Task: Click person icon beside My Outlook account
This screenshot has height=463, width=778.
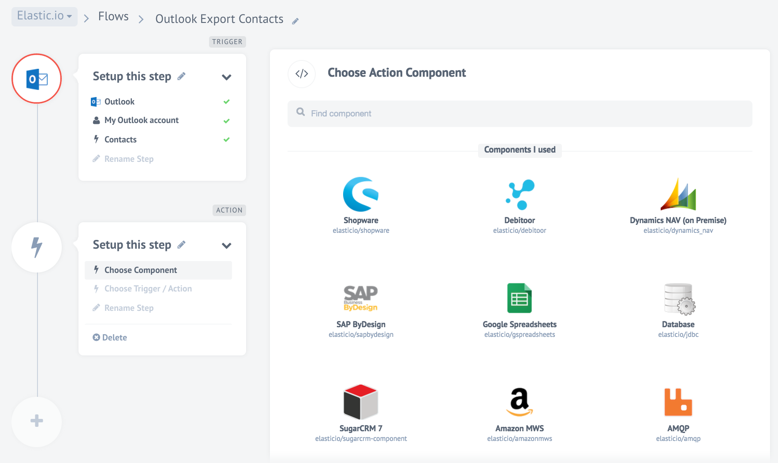Action: click(96, 120)
